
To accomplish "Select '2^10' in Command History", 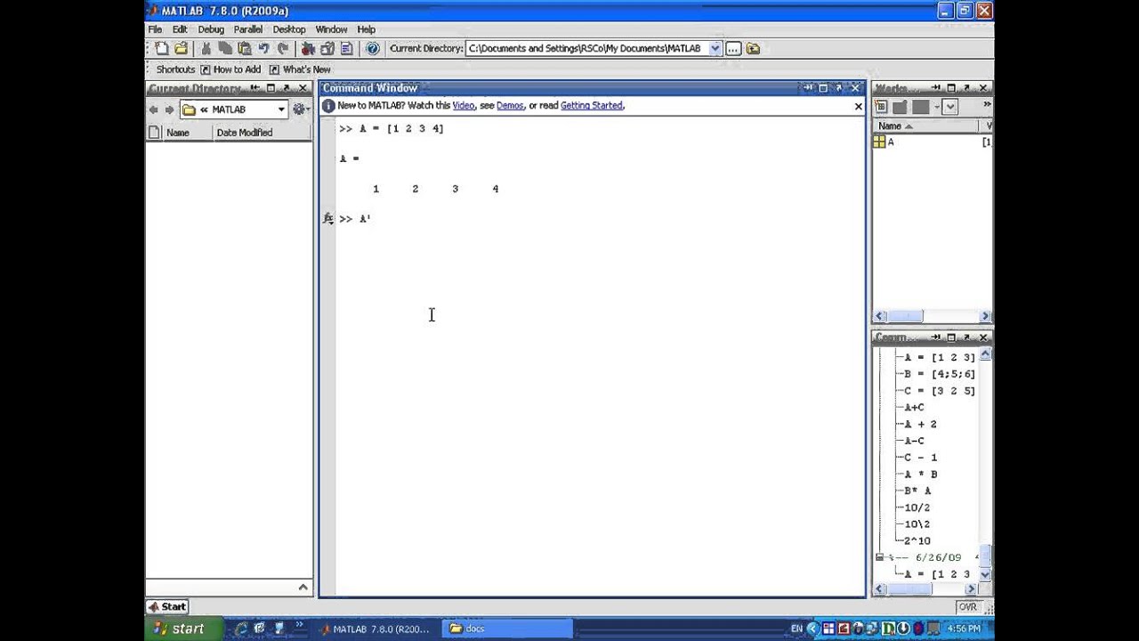I will pyautogui.click(x=917, y=541).
